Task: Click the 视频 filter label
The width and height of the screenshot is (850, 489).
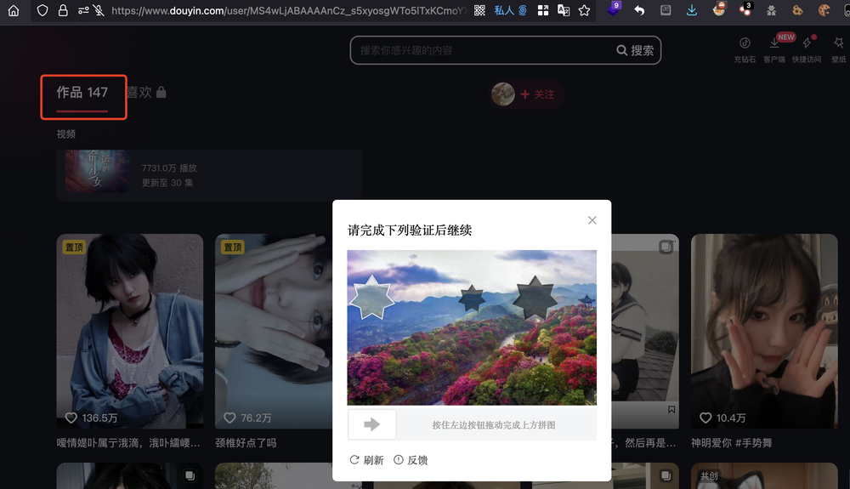Action: pos(66,134)
